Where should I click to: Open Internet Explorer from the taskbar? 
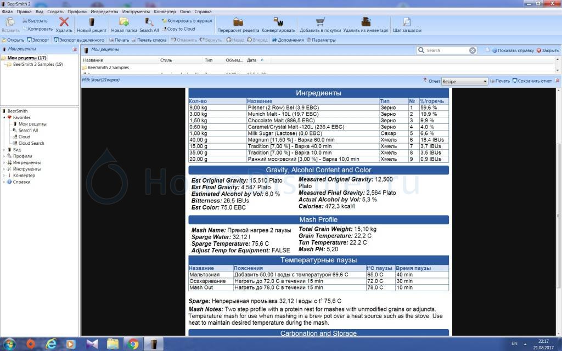pos(51,344)
